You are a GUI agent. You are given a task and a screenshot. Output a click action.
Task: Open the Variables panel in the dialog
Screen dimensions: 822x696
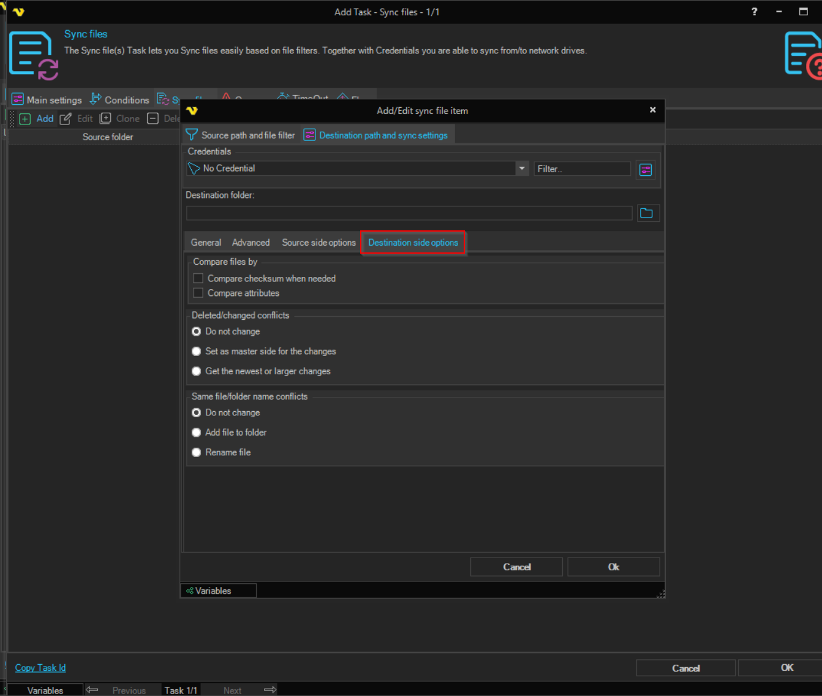[x=209, y=591]
